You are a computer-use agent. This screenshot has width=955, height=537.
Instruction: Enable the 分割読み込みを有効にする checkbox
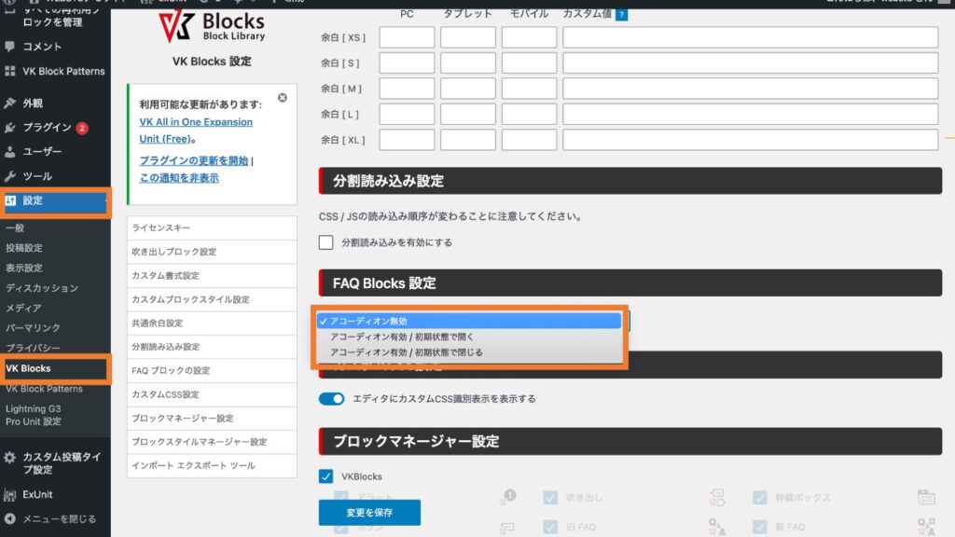tap(326, 242)
